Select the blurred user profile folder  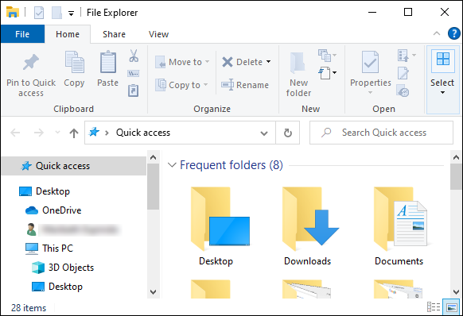tap(74, 229)
